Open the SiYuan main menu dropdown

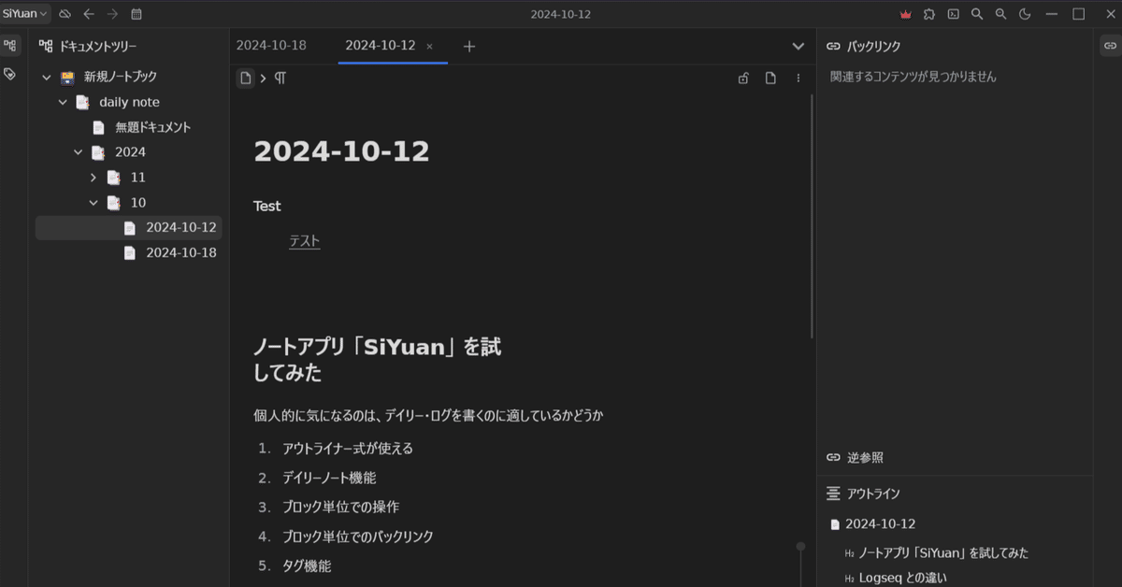25,14
